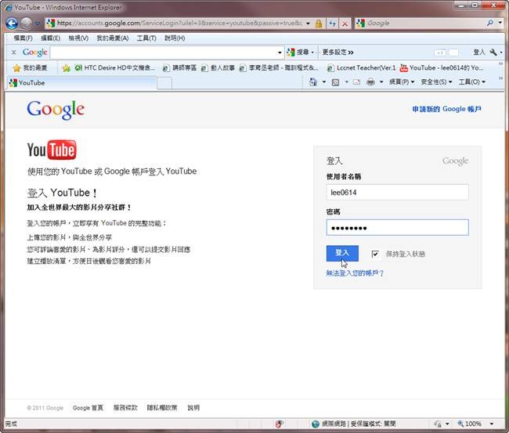Expand the Home button dropdown arrow

click(324, 82)
